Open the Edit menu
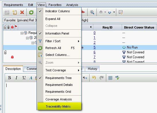 point(31,5)
